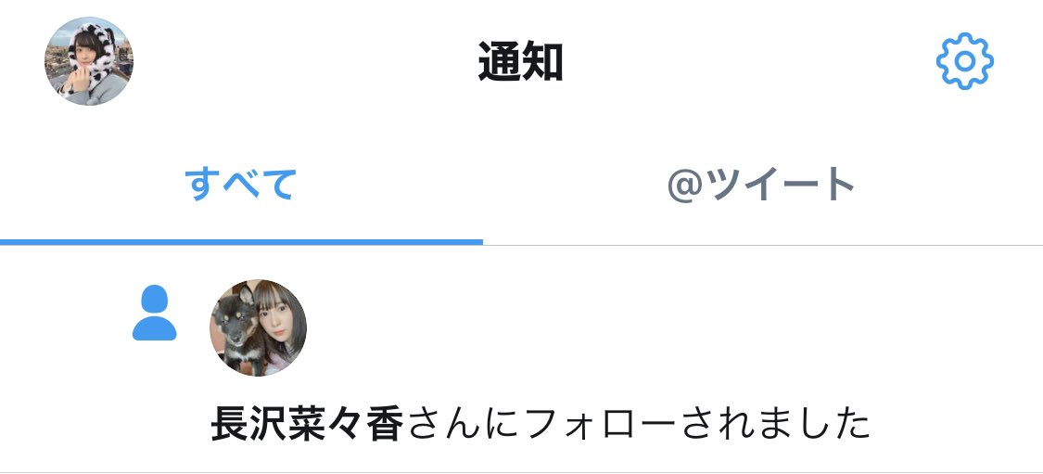Image resolution: width=1043 pixels, height=474 pixels.
Task: View the circular photo of the black puppy
Action: 258,327
